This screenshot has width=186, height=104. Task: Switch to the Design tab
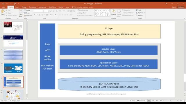pyautogui.click(x=24, y=7)
